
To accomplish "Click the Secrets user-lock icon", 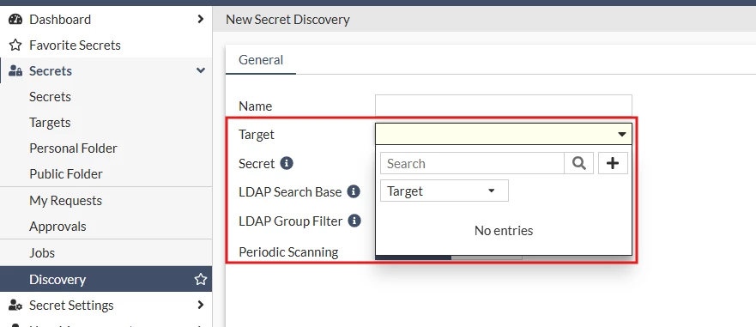I will click(15, 71).
